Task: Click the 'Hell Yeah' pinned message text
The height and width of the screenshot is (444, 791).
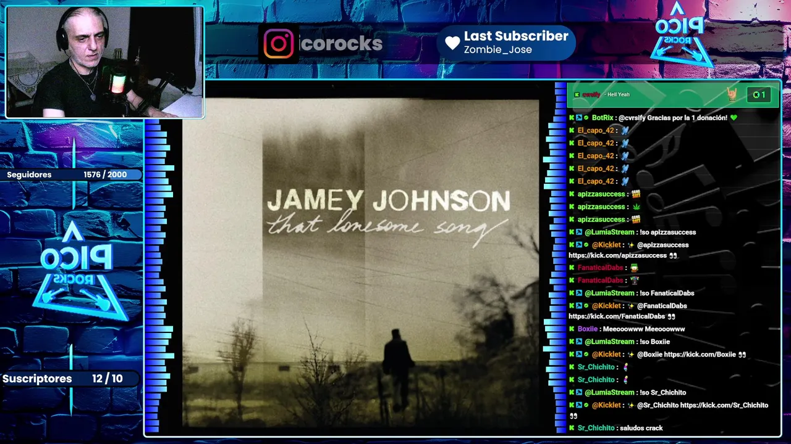Action: point(619,95)
